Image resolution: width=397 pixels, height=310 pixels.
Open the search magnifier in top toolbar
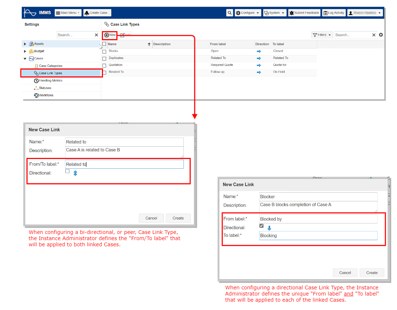[x=230, y=12]
